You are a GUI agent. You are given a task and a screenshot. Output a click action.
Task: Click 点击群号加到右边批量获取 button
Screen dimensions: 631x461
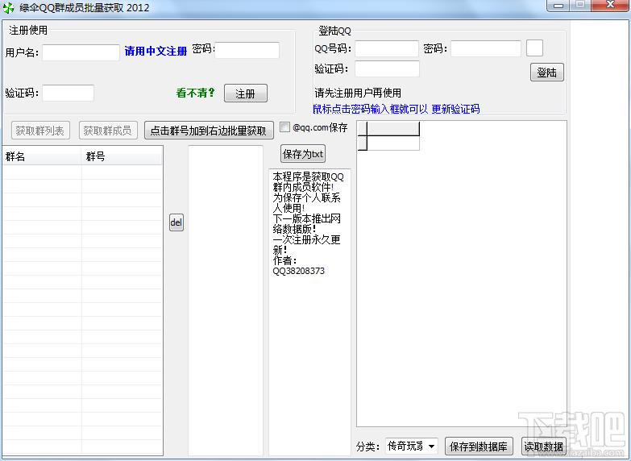coord(207,131)
